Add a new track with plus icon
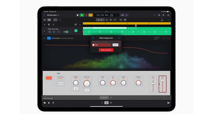 44,25
